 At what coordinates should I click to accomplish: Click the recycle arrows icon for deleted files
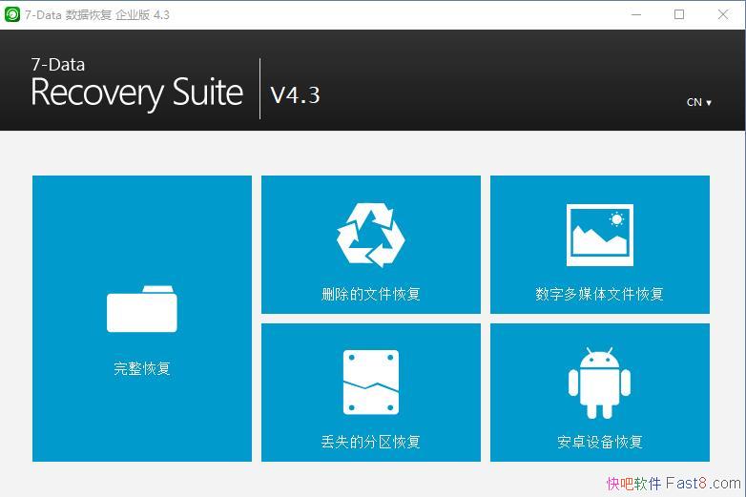coord(371,236)
